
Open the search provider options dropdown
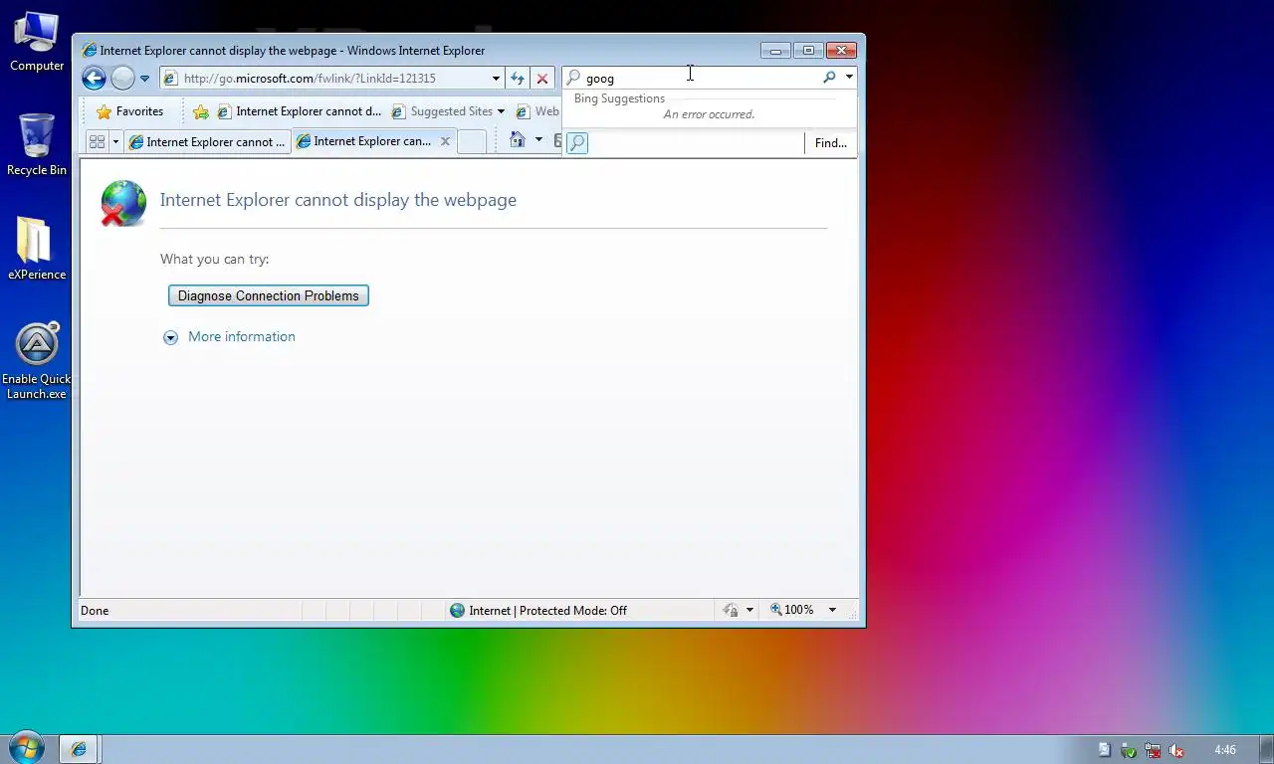coord(849,78)
